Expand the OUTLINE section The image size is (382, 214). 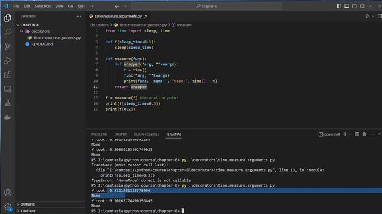[27, 204]
